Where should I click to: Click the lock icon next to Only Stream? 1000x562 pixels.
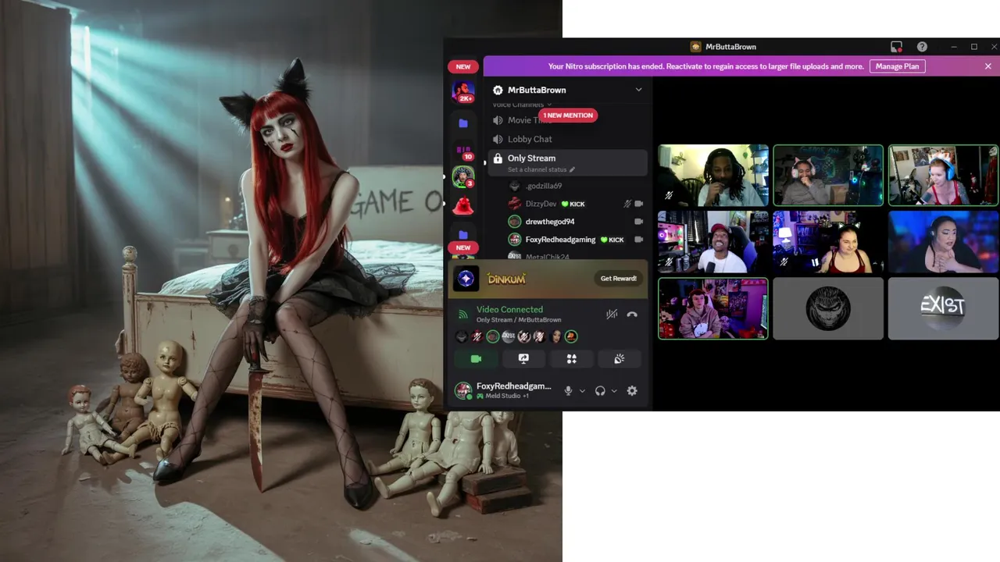pos(498,158)
